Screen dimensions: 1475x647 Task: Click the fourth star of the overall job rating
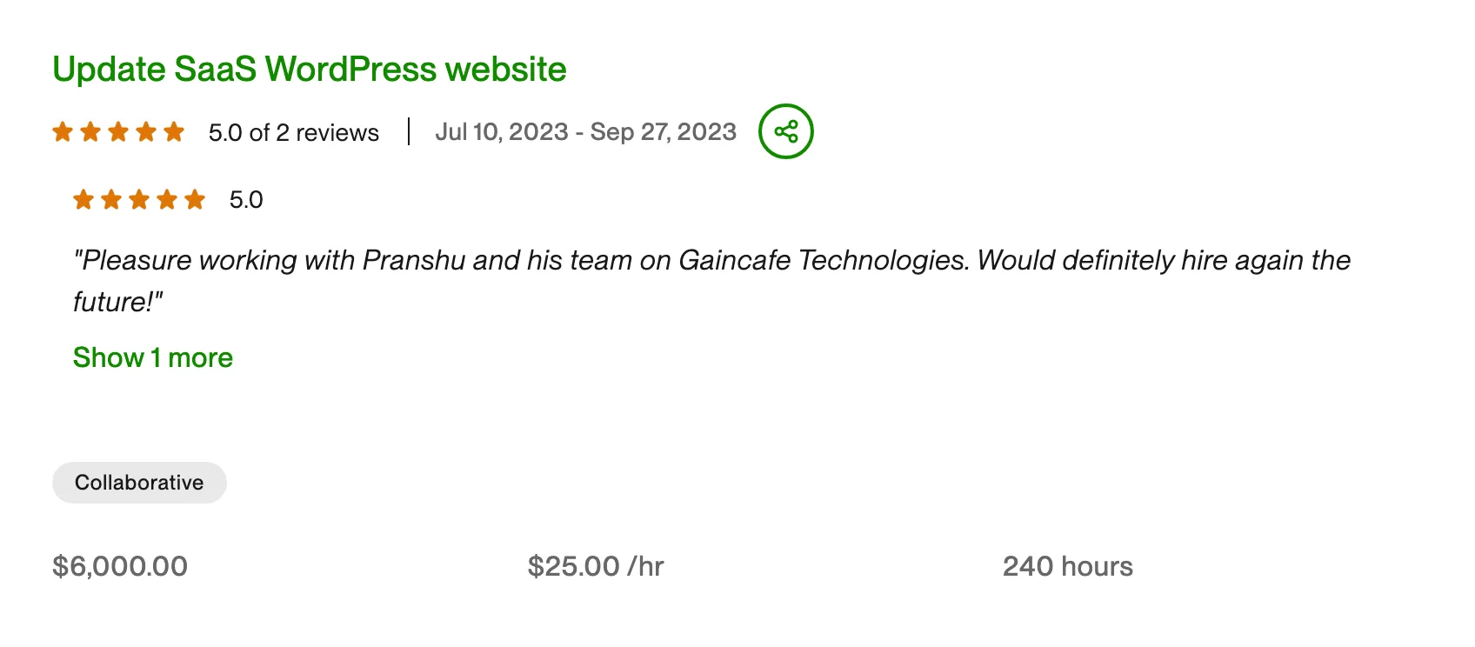click(146, 132)
